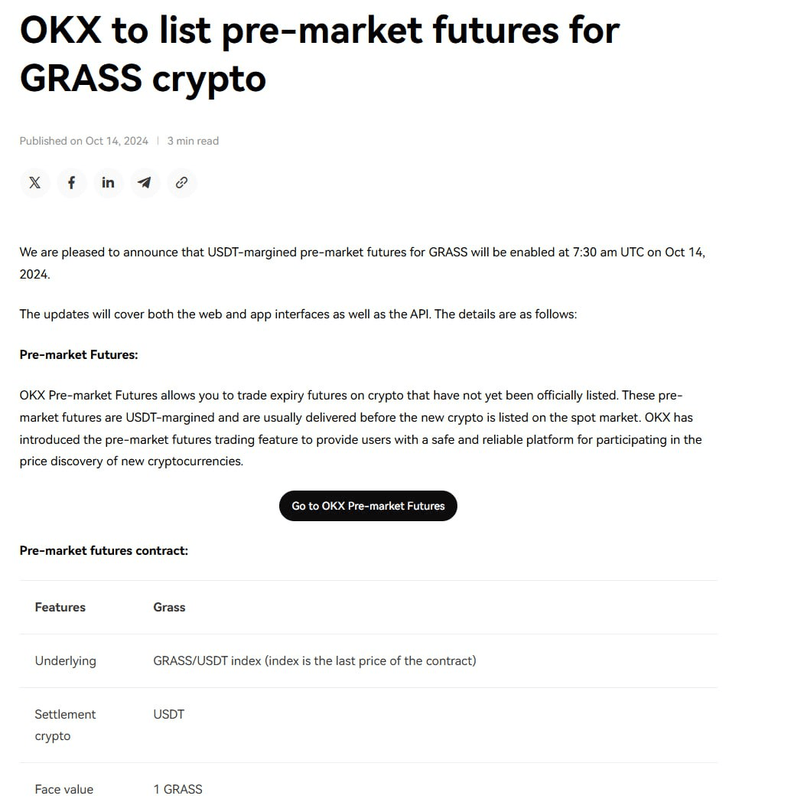Click the 3 min read label
The height and width of the screenshot is (812, 807).
click(193, 141)
